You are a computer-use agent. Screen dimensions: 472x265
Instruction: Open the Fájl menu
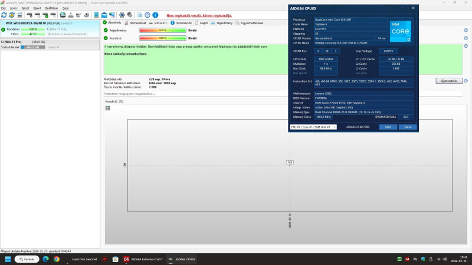[x=4, y=8]
